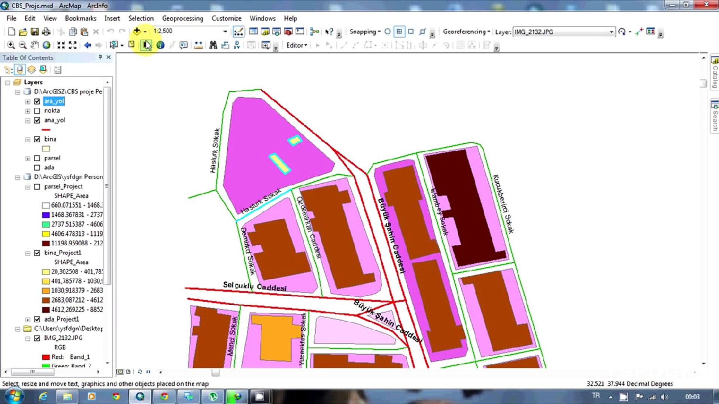Image resolution: width=719 pixels, height=404 pixels.
Task: Click the Pan hand tool
Action: point(34,45)
